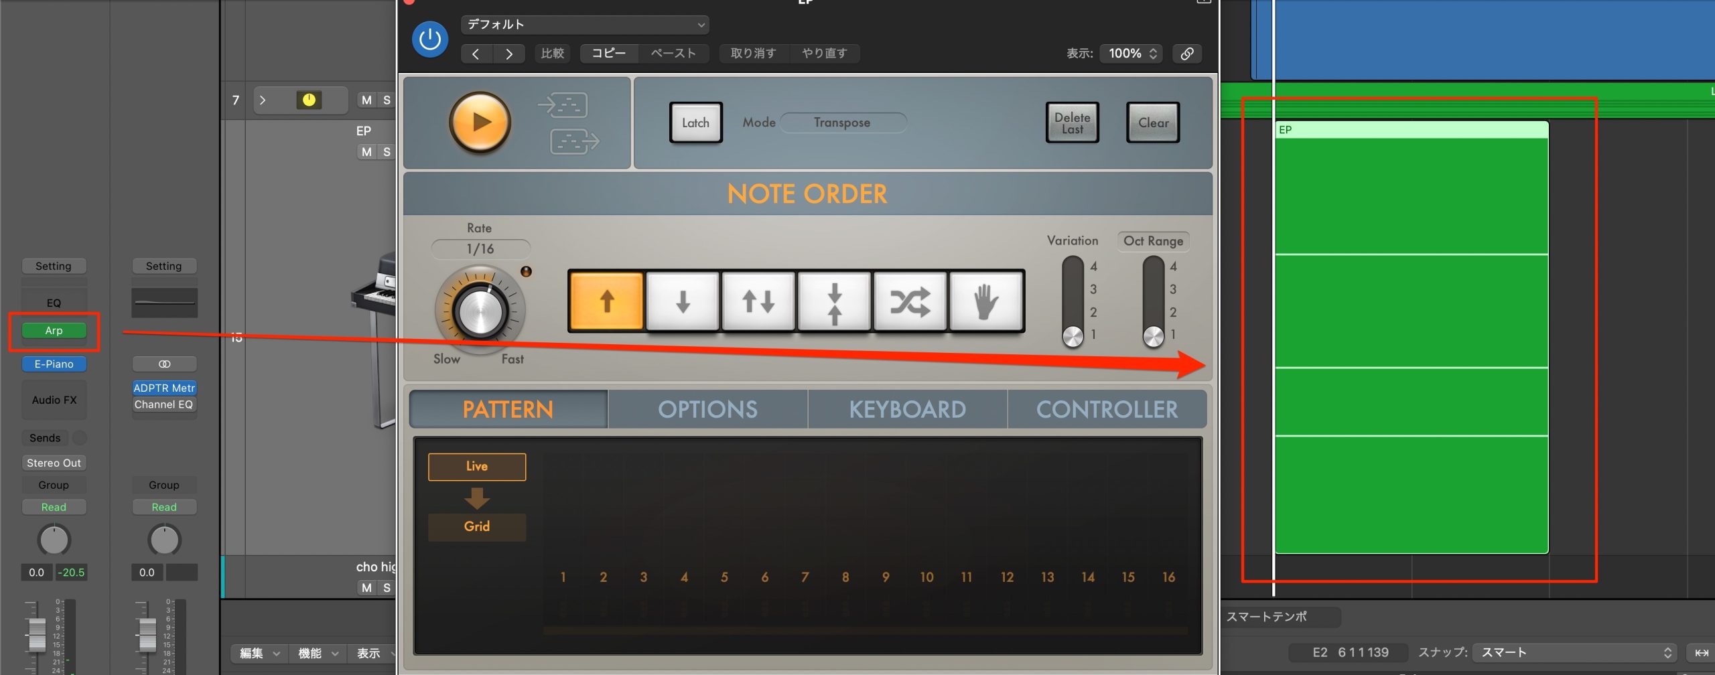Open the 編集 edit menu
Image resolution: width=1715 pixels, height=675 pixels.
click(x=260, y=654)
